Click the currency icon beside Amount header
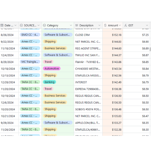Image resolution: width=151 pixels, height=151 pixels. [105, 25]
